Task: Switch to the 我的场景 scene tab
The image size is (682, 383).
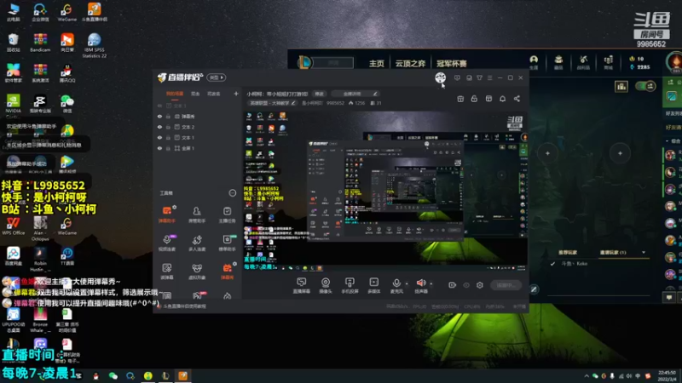Action: pyautogui.click(x=175, y=94)
